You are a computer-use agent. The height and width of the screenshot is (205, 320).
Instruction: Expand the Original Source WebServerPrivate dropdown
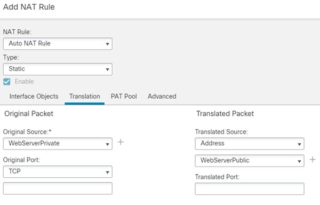(58, 144)
